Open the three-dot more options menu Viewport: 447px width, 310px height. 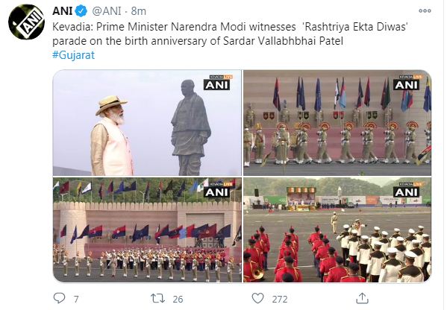coord(425,11)
